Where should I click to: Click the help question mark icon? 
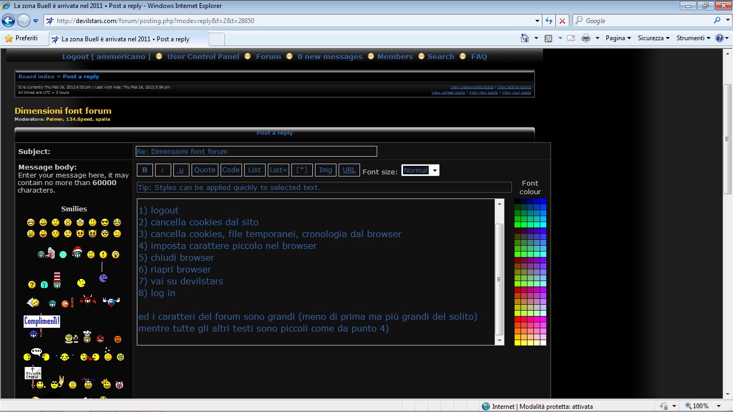coord(719,38)
